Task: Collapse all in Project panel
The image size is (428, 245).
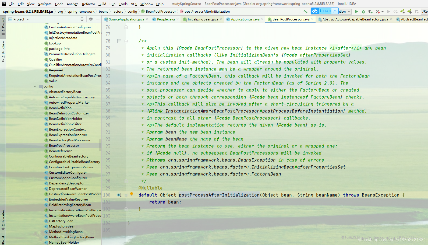Action: click(82, 19)
